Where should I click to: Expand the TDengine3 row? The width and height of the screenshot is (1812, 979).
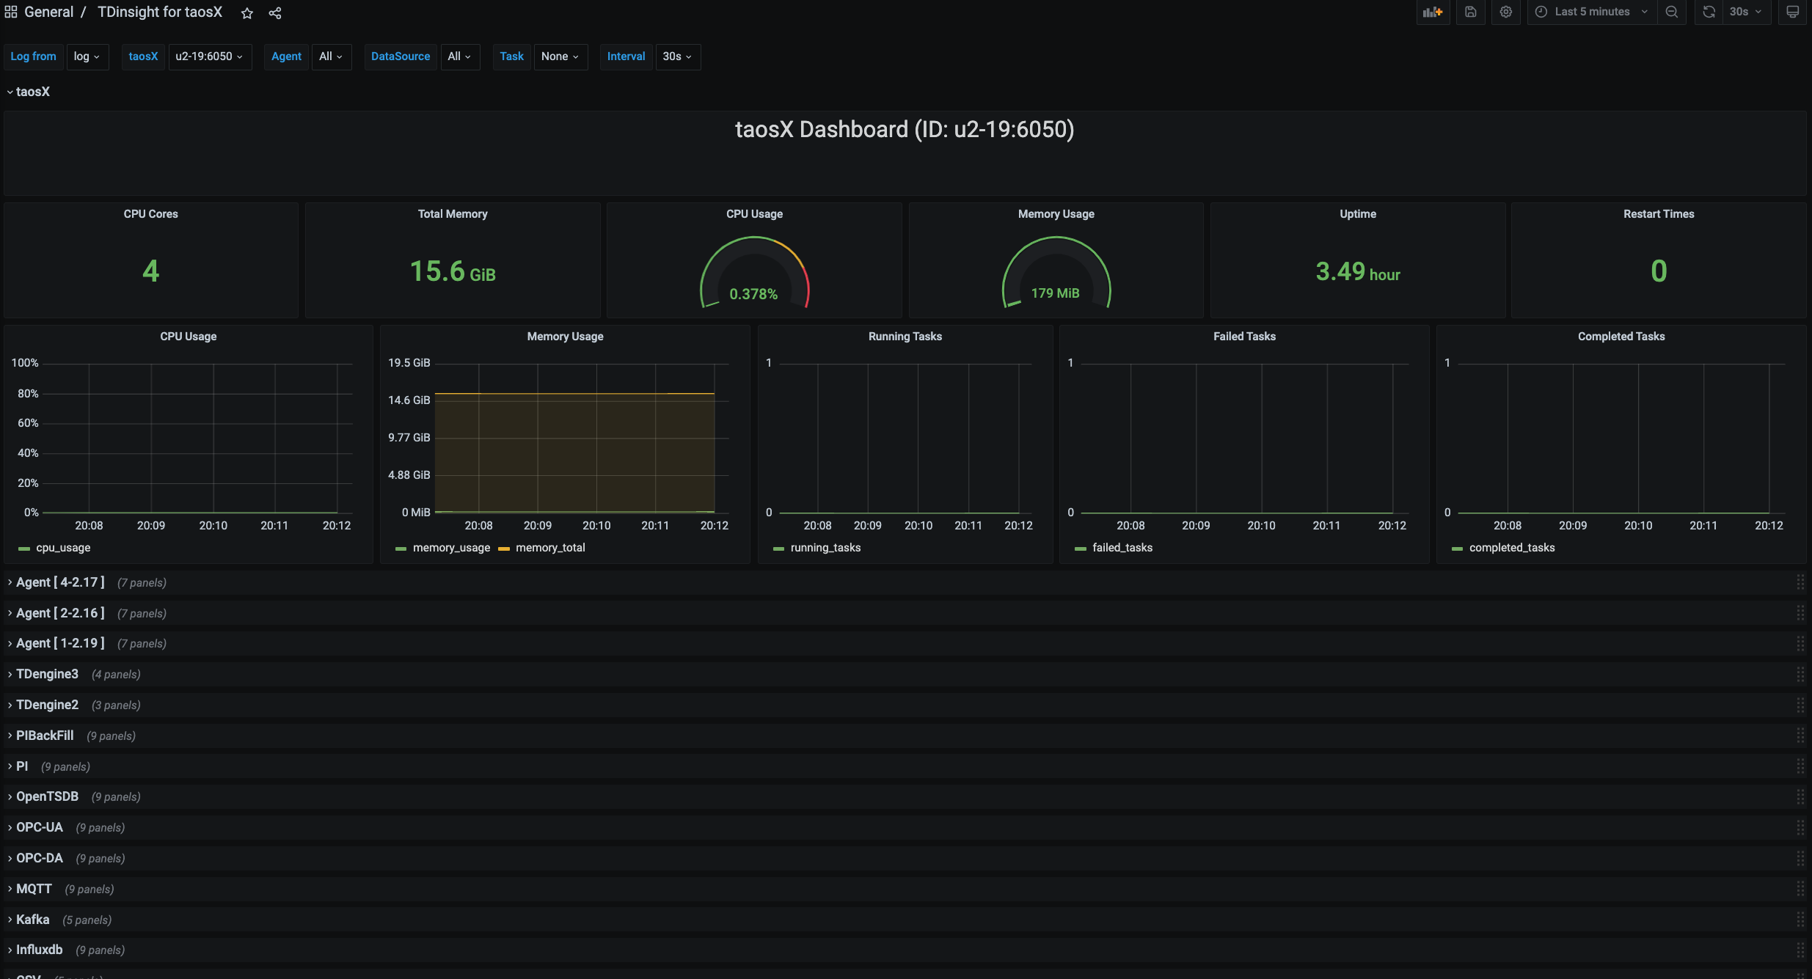coord(47,674)
